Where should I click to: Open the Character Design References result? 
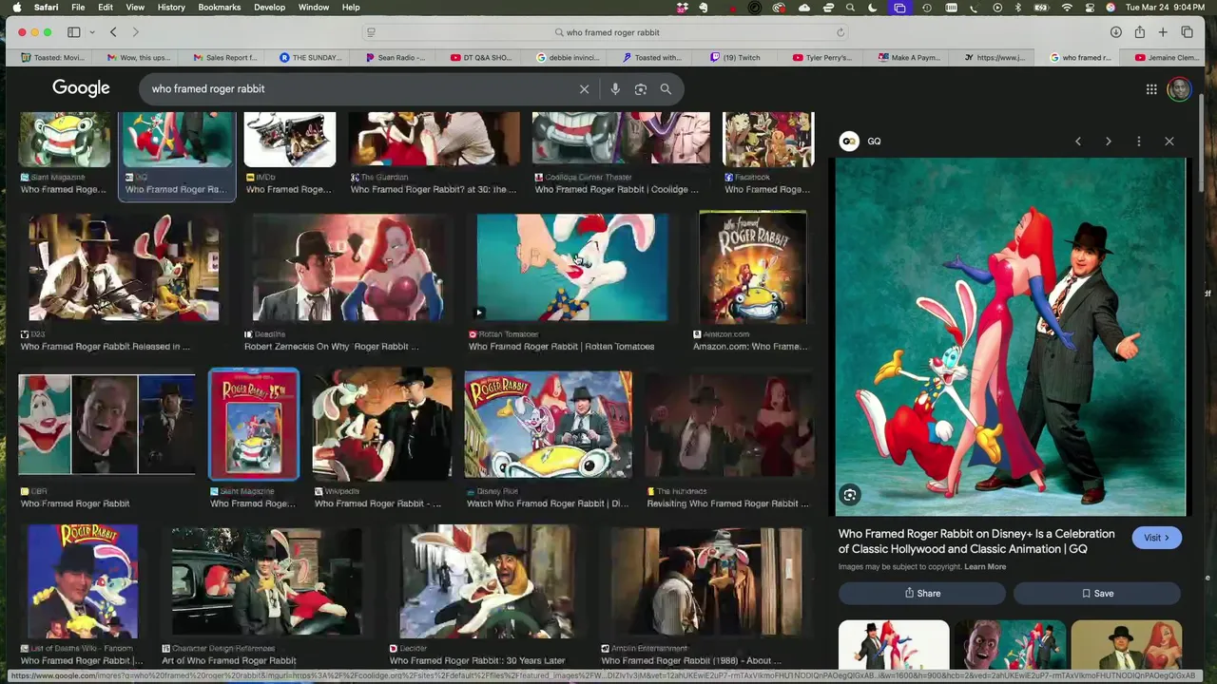pyautogui.click(x=266, y=581)
